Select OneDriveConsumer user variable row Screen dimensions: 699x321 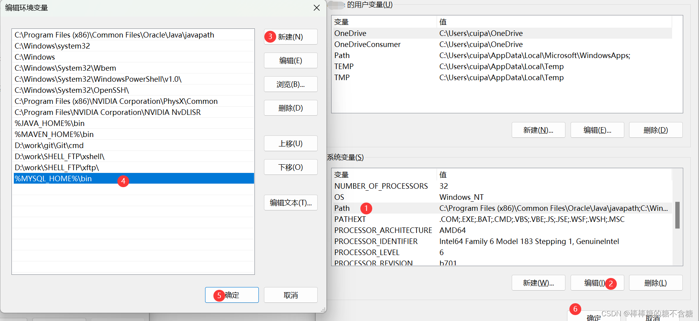click(502, 44)
